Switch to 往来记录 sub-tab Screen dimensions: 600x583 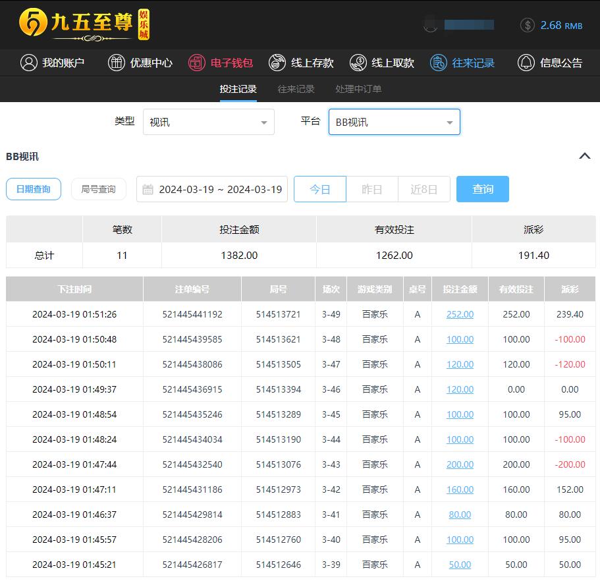tap(296, 89)
